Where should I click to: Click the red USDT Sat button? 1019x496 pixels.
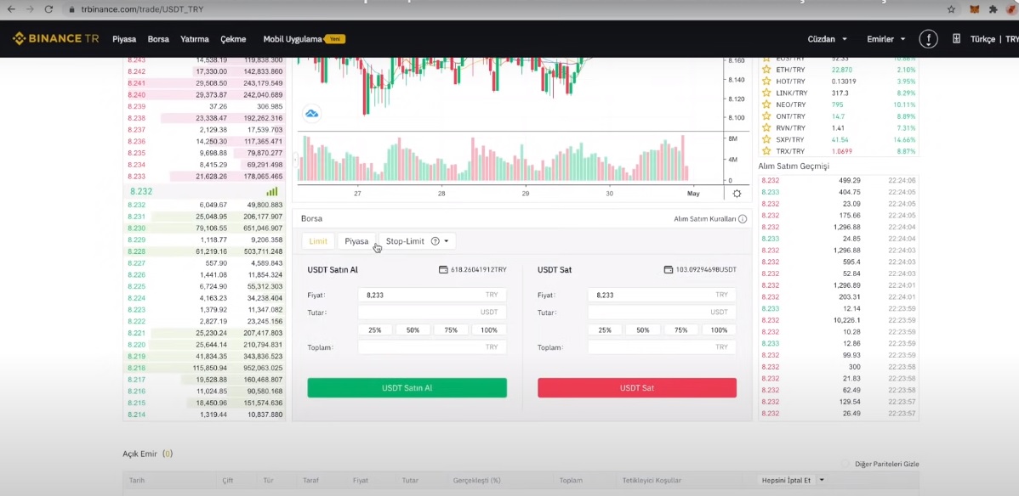coord(637,387)
